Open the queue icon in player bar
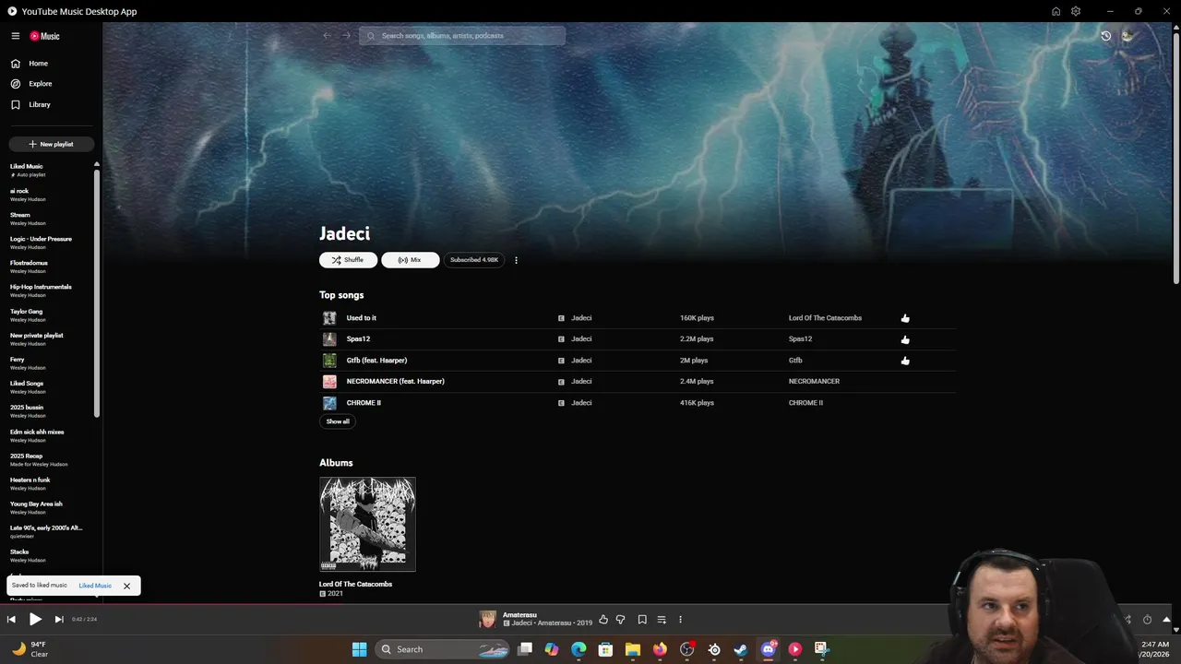The width and height of the screenshot is (1181, 664). [662, 620]
